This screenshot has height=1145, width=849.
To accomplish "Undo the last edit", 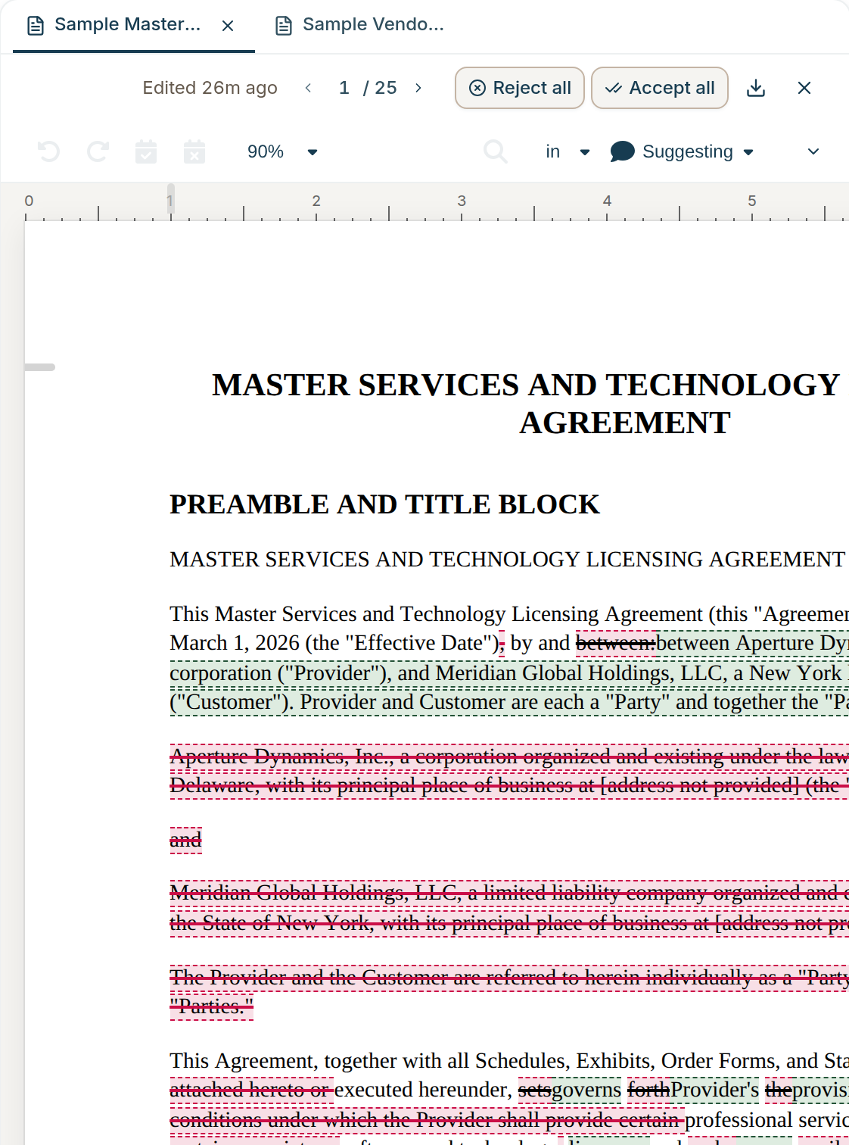I will tap(48, 151).
